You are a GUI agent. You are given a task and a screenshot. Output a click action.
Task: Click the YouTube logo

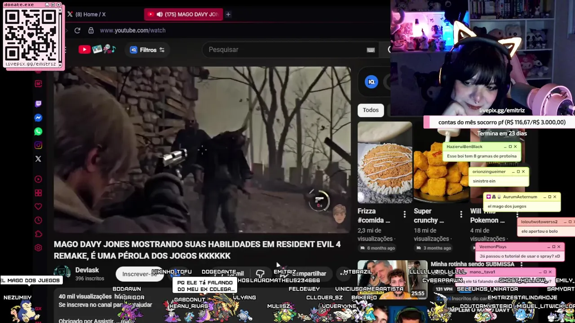[x=84, y=50]
